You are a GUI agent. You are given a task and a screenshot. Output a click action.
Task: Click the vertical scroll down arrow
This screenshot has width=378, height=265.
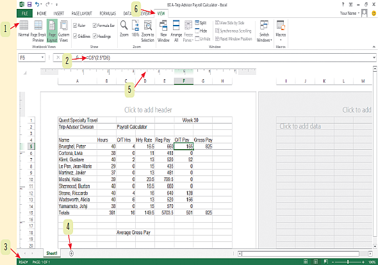click(375, 246)
